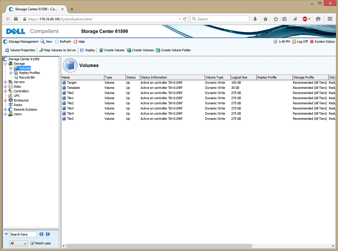Click the search options disclosure triangle

[6, 234]
